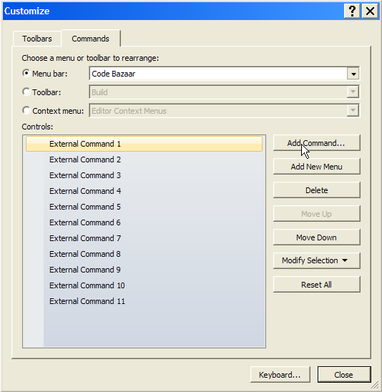Select External Command 7 in list
The image size is (382, 392).
click(x=144, y=238)
